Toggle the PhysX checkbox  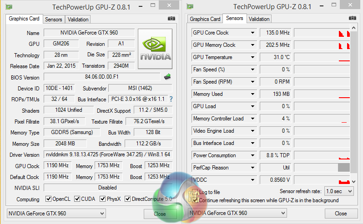[102, 199]
